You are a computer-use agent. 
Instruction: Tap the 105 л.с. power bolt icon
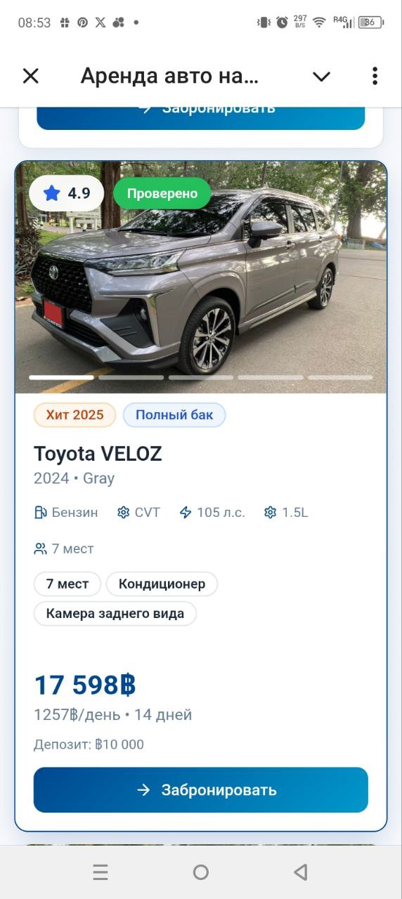coord(186,513)
